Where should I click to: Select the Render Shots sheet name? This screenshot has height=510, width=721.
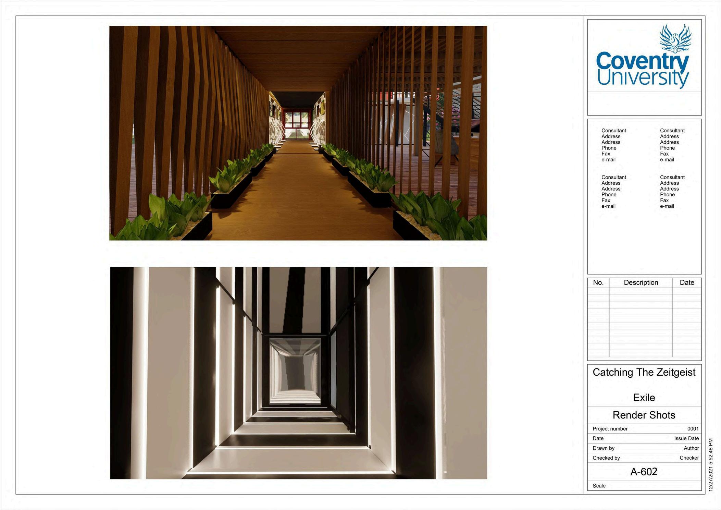[644, 415]
